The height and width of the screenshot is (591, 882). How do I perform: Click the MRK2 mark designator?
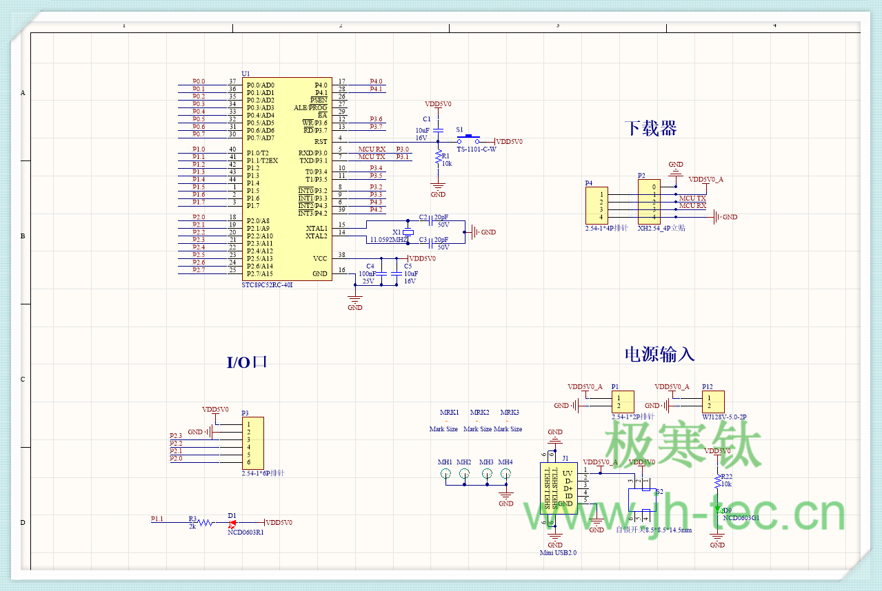point(479,413)
